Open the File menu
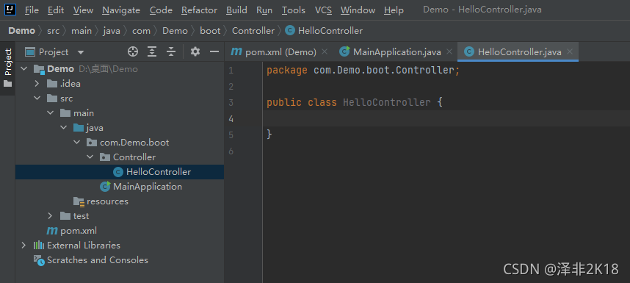The width and height of the screenshot is (630, 283). pyautogui.click(x=32, y=10)
